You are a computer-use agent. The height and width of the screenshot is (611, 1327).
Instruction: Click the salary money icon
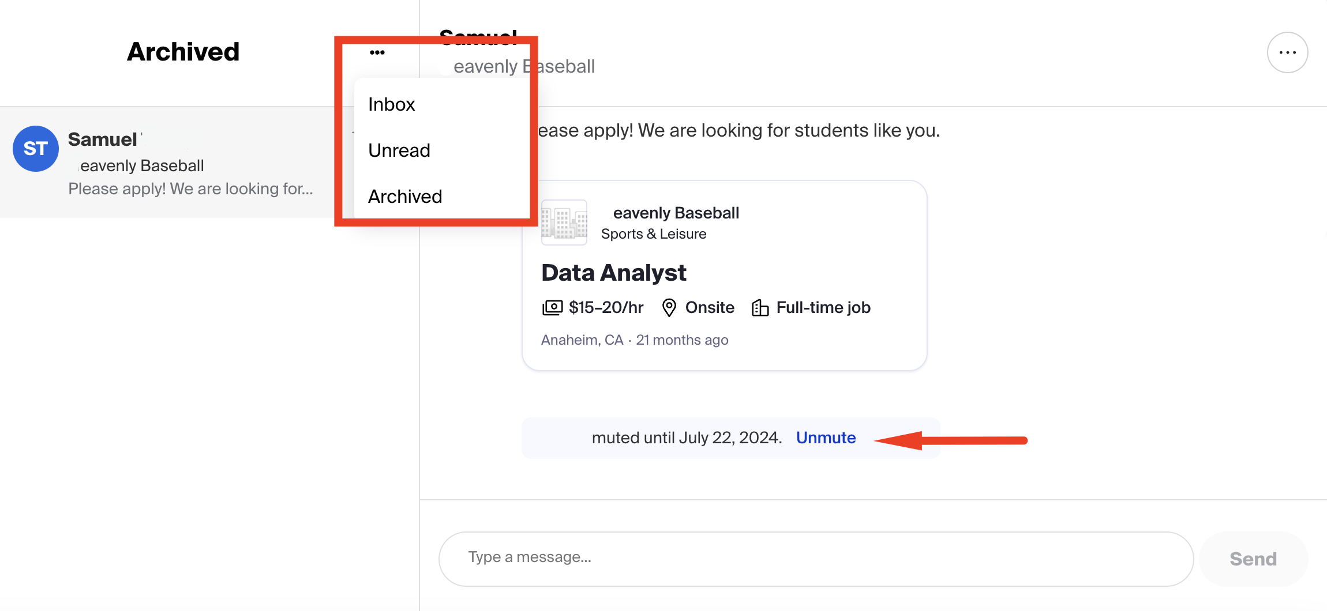click(x=552, y=308)
